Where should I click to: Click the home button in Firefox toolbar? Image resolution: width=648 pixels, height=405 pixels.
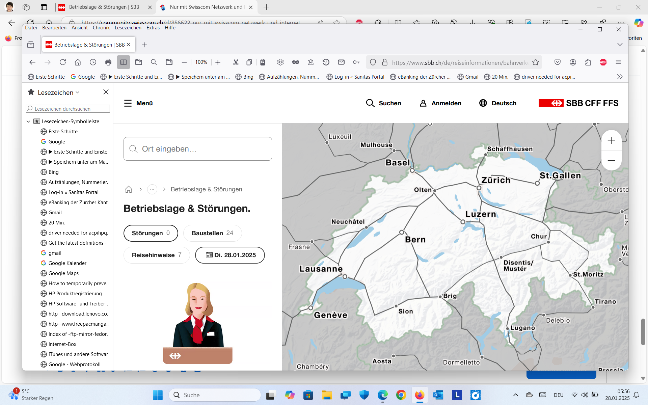(78, 62)
